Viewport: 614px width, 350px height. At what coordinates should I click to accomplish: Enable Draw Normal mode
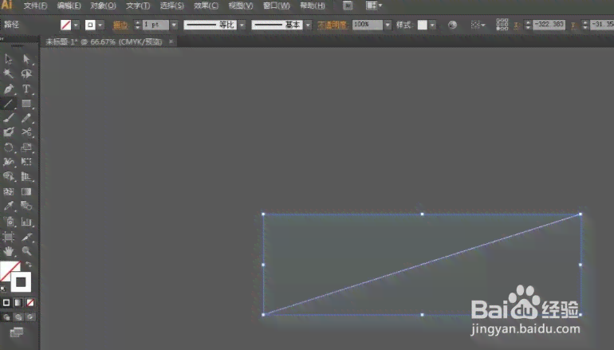[6, 317]
